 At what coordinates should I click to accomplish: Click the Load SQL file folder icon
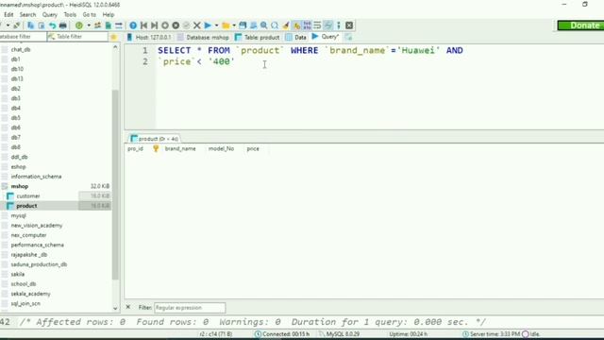pos(226,25)
